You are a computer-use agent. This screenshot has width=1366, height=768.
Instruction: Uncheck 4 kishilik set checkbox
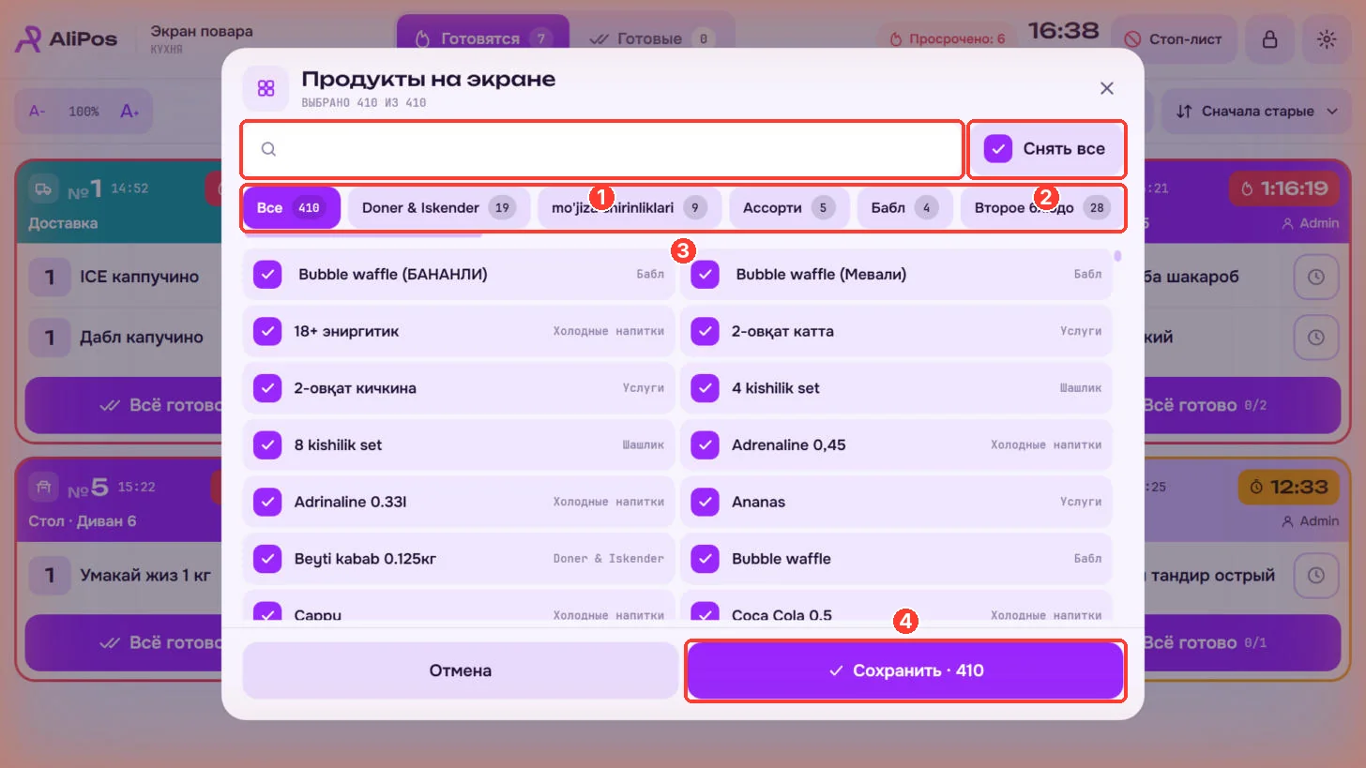[x=705, y=388]
